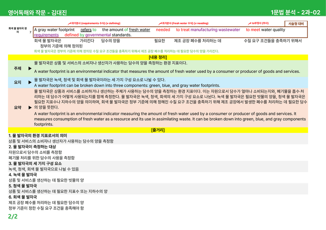The height and width of the screenshot is (230, 326).
Task: Click the yellow [줄거리] section bar
Action: point(158,130)
